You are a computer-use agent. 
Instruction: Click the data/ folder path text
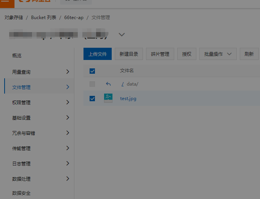coord(132,84)
